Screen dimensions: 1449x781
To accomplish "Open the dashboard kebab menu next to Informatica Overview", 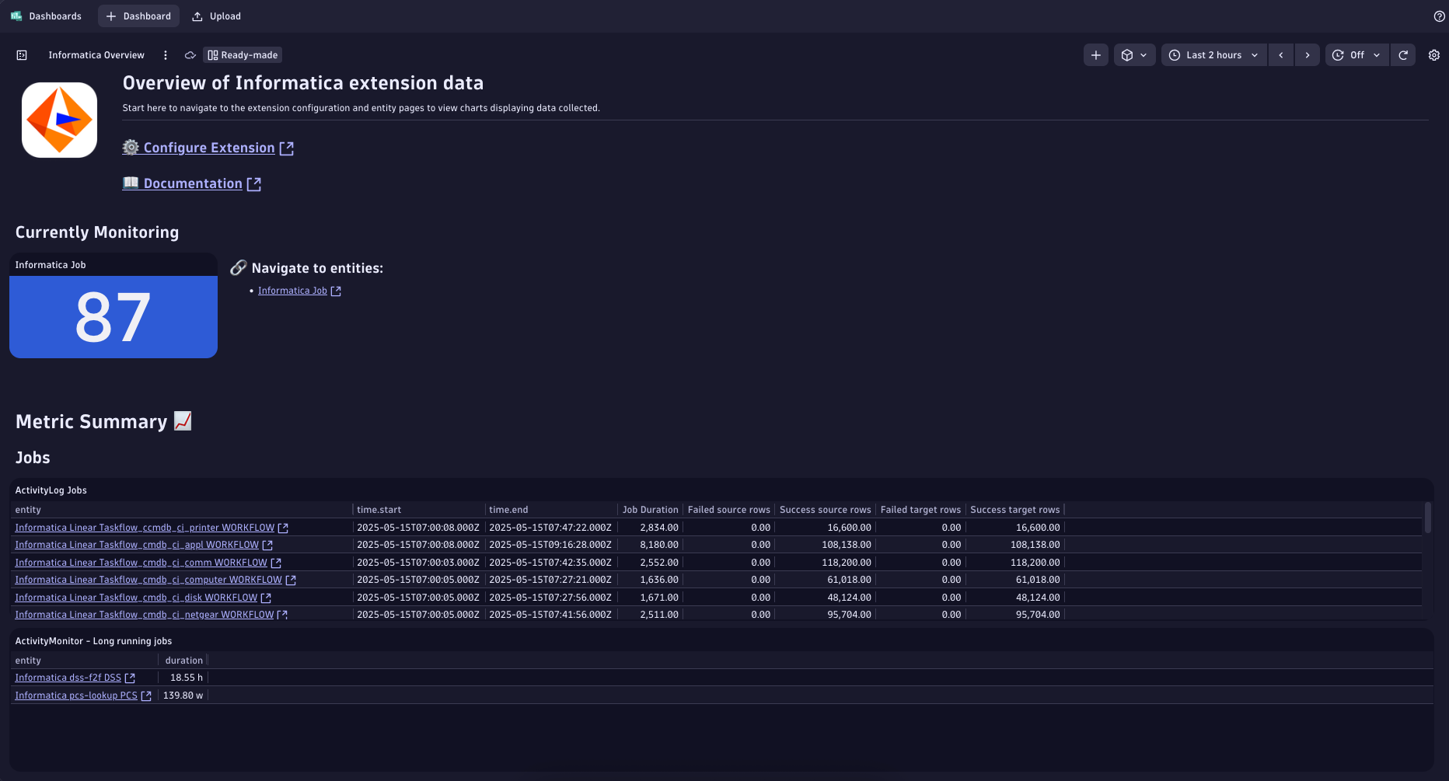I will (x=165, y=54).
